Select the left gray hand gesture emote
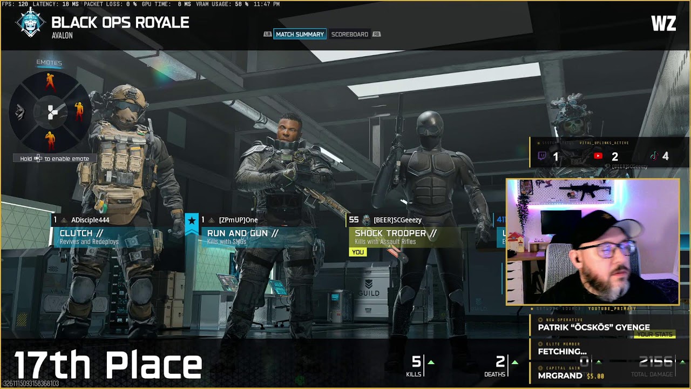The width and height of the screenshot is (691, 389). click(x=21, y=112)
